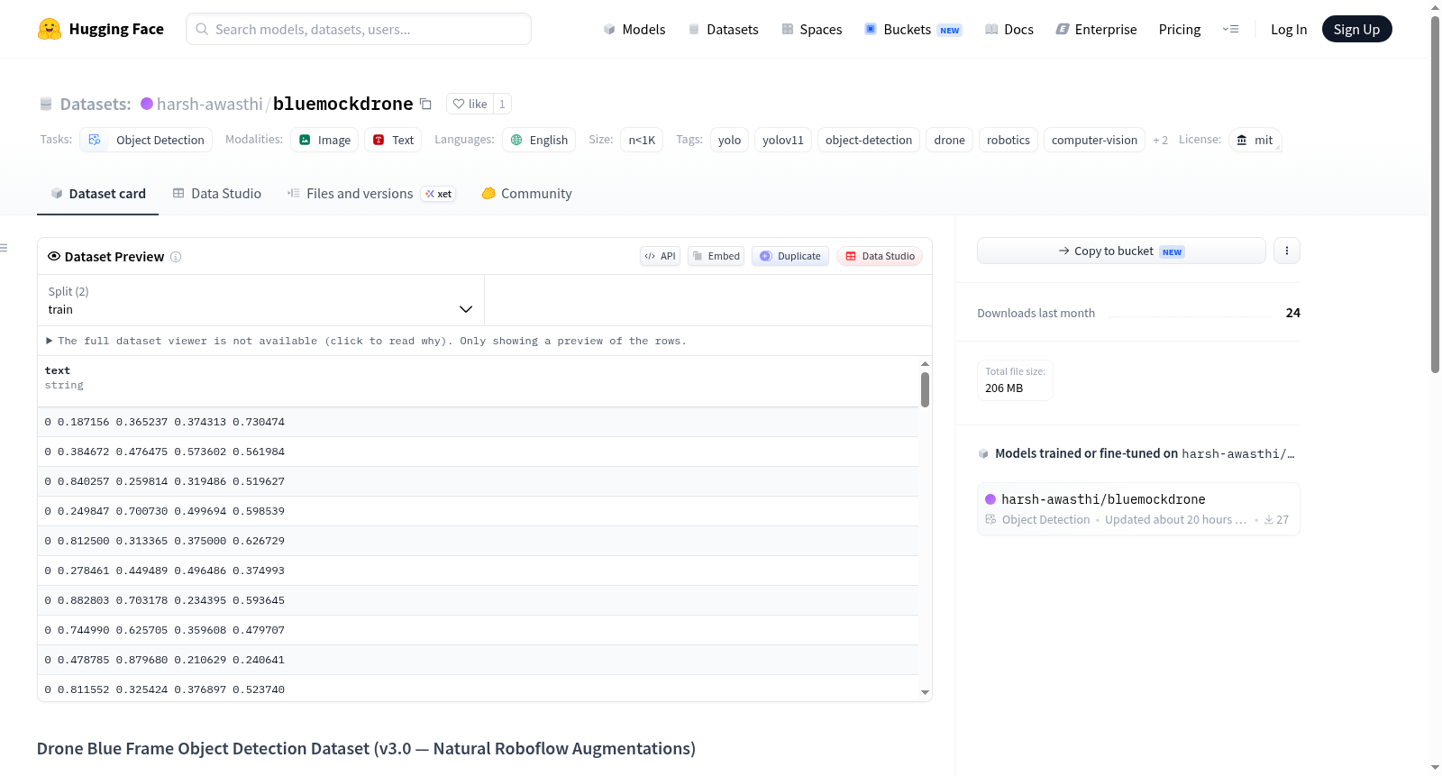Image resolution: width=1442 pixels, height=776 pixels.
Task: Copy dataset name with the copy icon
Action: click(425, 104)
